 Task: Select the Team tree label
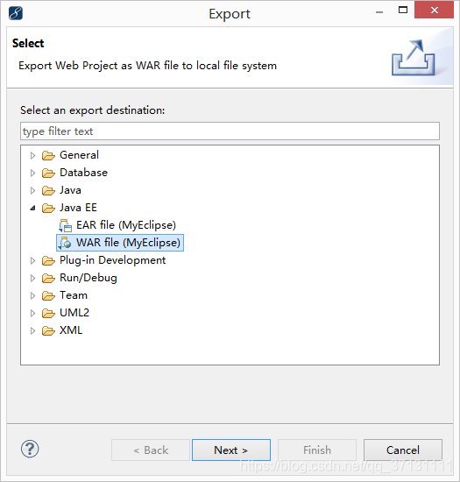(74, 295)
